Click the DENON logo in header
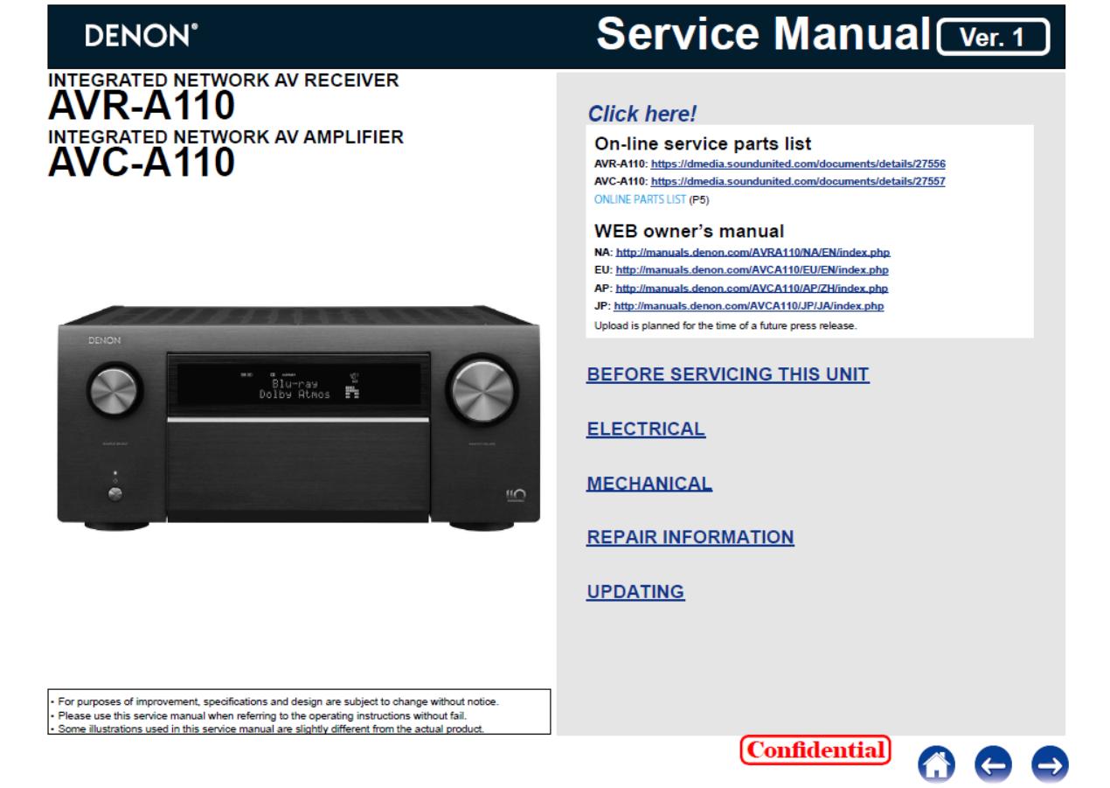The width and height of the screenshot is (1110, 788). (x=141, y=37)
